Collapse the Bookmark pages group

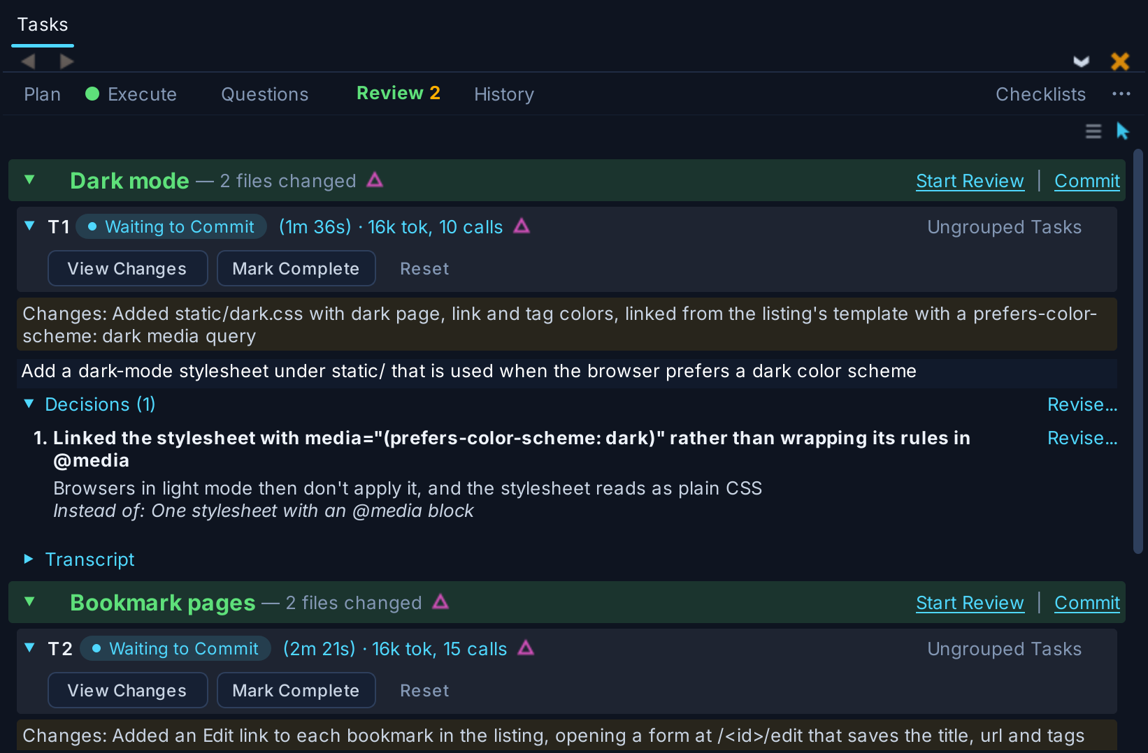[x=29, y=602]
